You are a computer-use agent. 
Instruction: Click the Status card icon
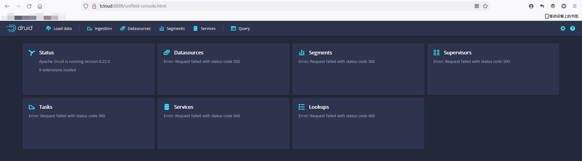(x=32, y=53)
